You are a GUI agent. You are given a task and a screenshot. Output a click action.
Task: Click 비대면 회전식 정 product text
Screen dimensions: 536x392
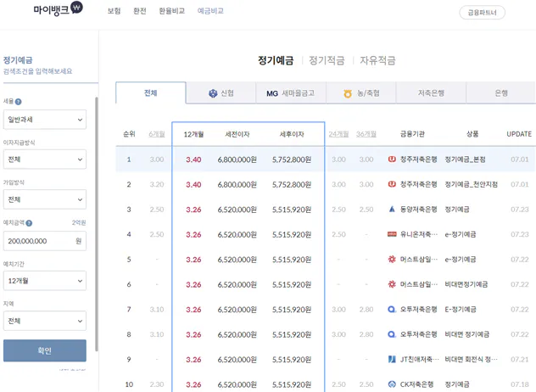471,359
